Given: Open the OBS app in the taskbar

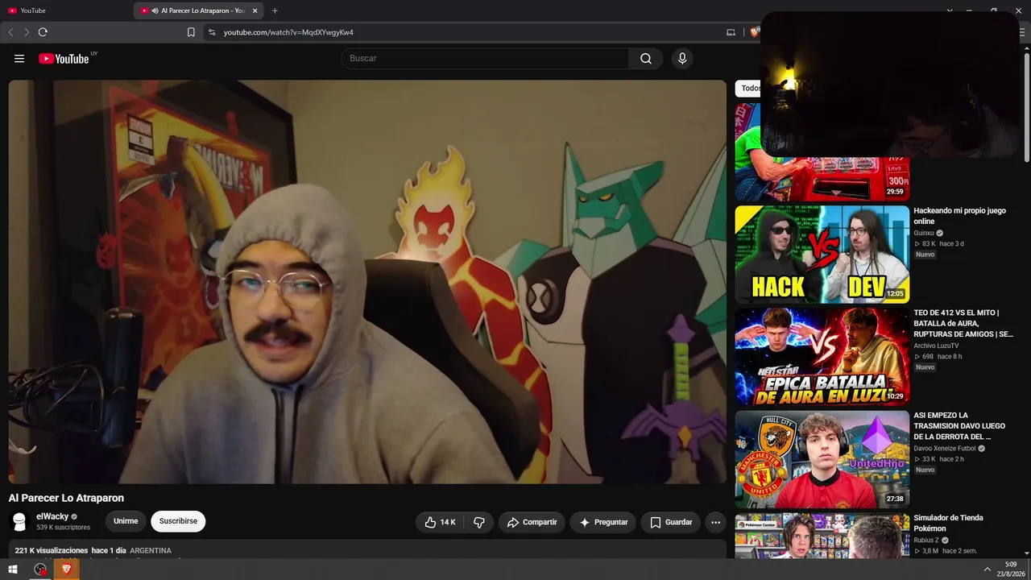Looking at the screenshot, I should point(40,570).
